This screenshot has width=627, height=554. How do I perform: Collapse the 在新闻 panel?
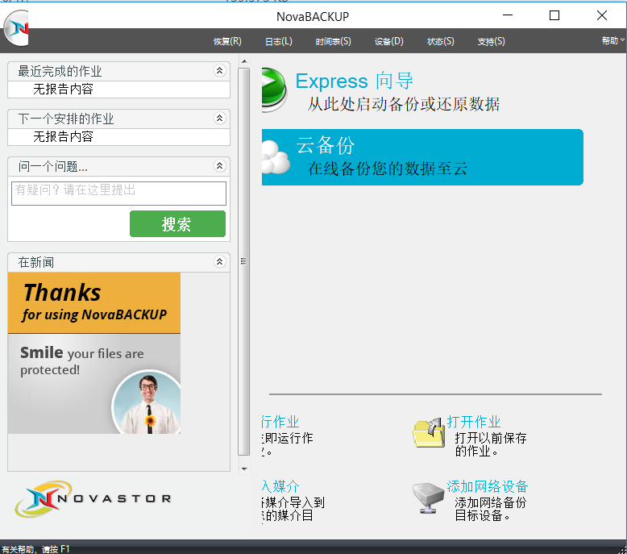pos(219,262)
